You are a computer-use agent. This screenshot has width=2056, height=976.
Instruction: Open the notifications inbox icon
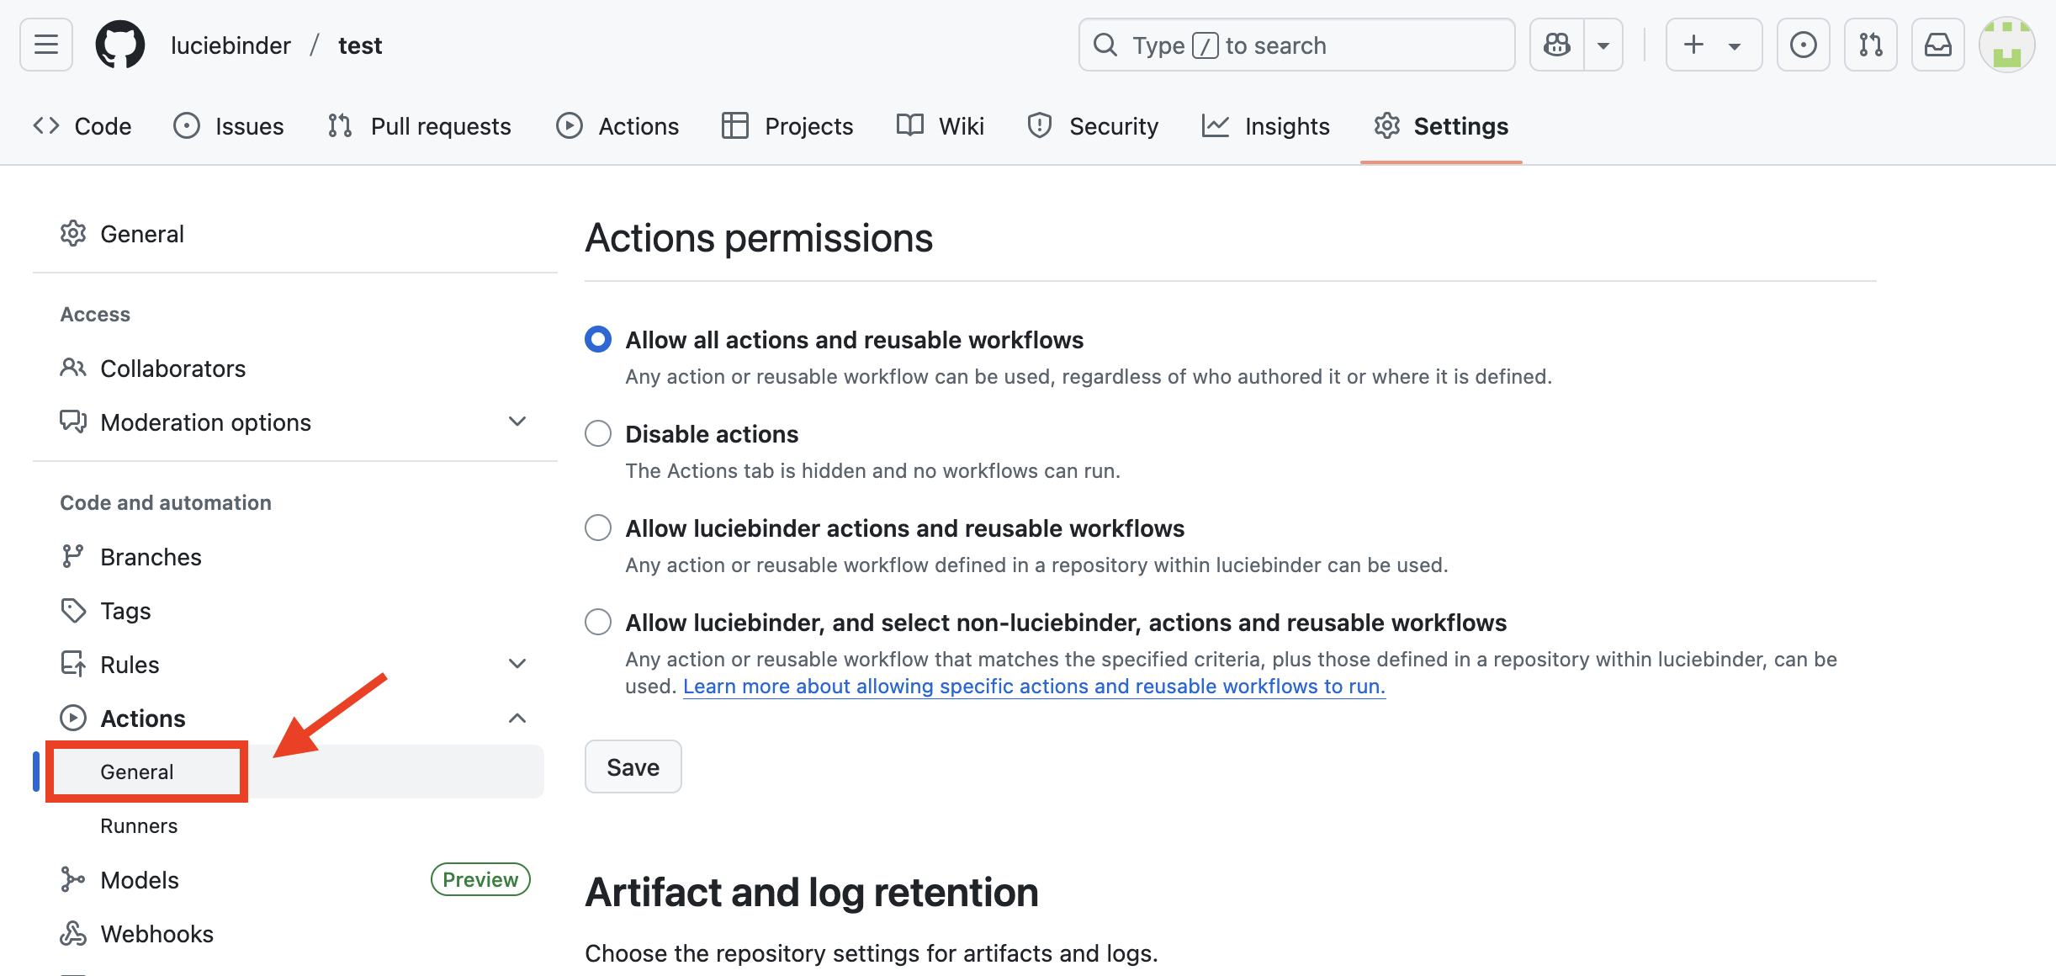(1937, 45)
